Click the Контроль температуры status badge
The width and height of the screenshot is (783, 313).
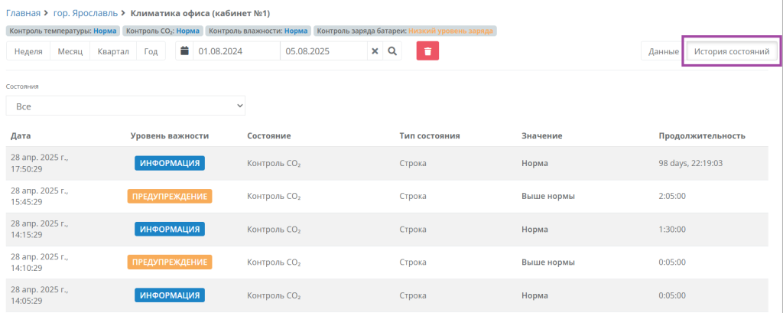(63, 31)
